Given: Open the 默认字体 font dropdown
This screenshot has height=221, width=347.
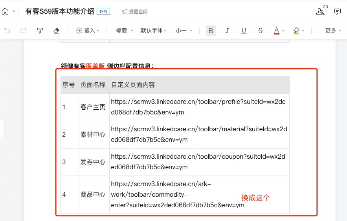Looking at the screenshot, I should [x=153, y=31].
